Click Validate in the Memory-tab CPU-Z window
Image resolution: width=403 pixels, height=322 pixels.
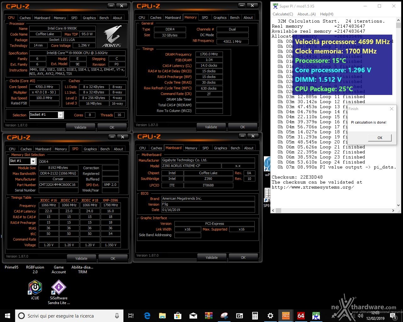coord(211,127)
